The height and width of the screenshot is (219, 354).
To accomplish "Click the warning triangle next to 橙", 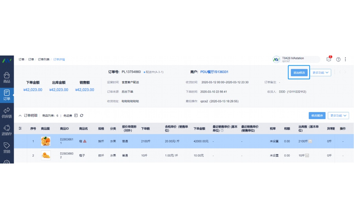I will pyautogui.click(x=85, y=141).
